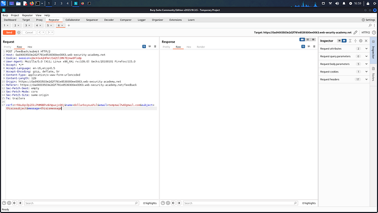Viewport: 378px width, 213px height.
Task: Select top-bottom stacked layout view
Action: tap(308, 39)
